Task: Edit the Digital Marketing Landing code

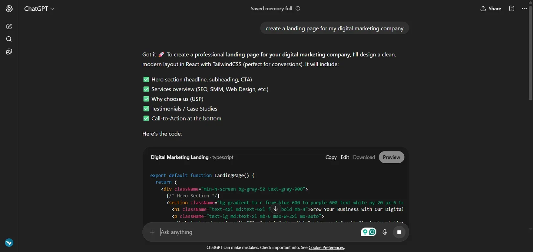Action: 345,157
